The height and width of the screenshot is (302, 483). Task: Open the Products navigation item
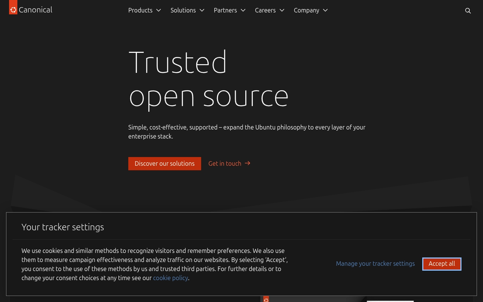pyautogui.click(x=145, y=10)
